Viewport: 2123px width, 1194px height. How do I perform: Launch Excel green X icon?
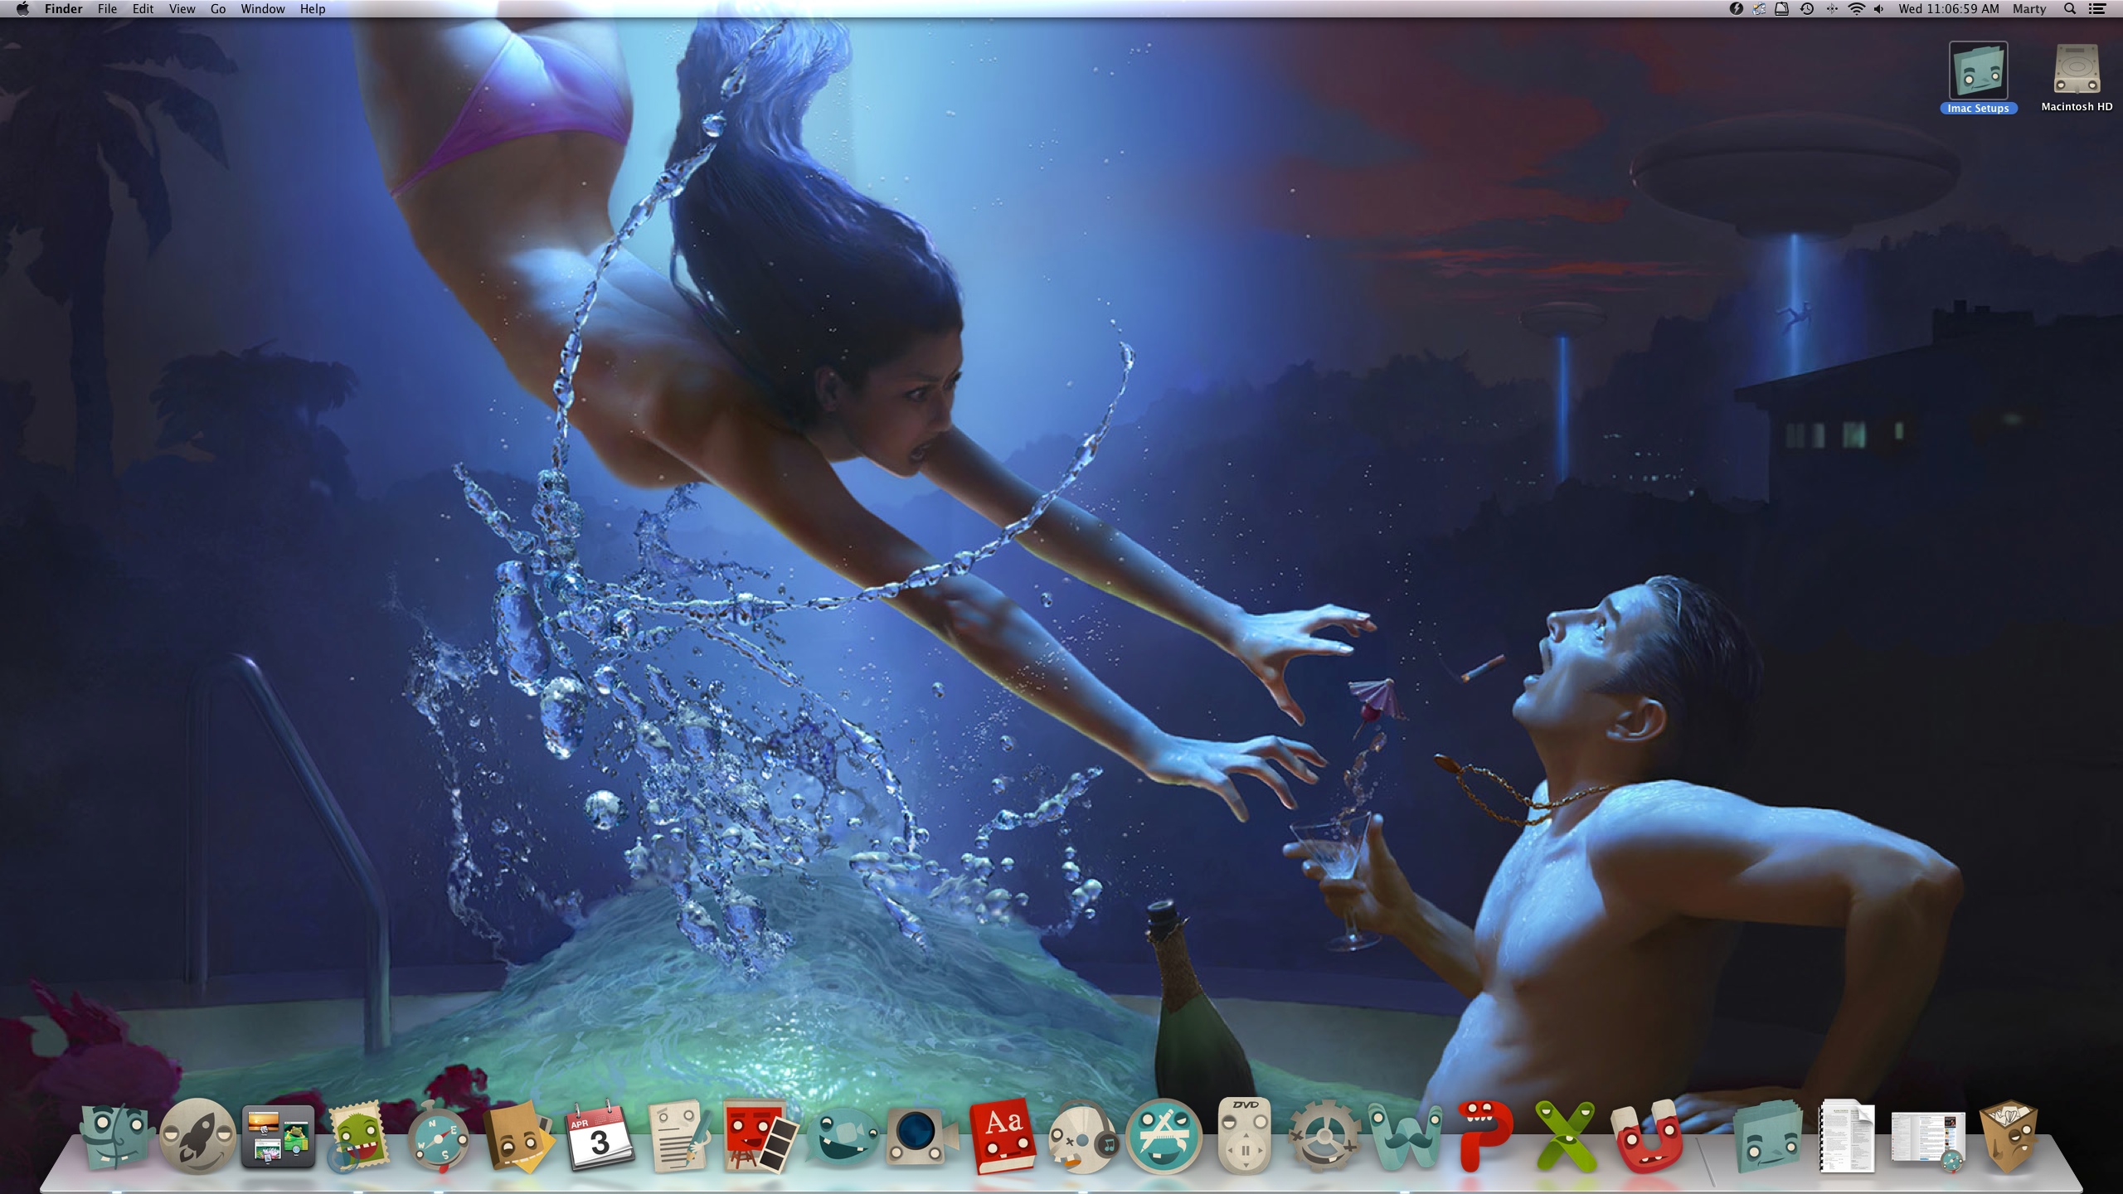point(1566,1136)
